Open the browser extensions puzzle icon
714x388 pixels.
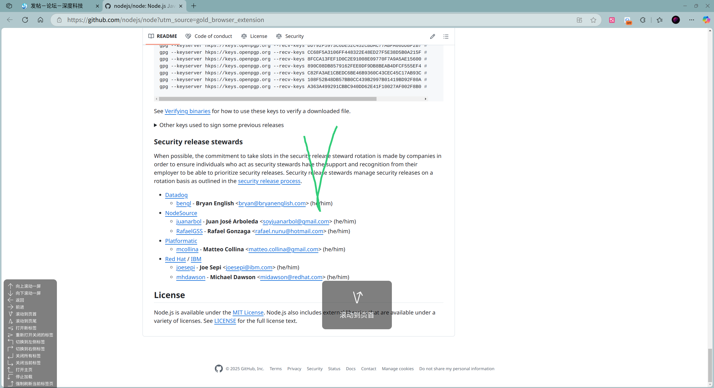[643, 20]
